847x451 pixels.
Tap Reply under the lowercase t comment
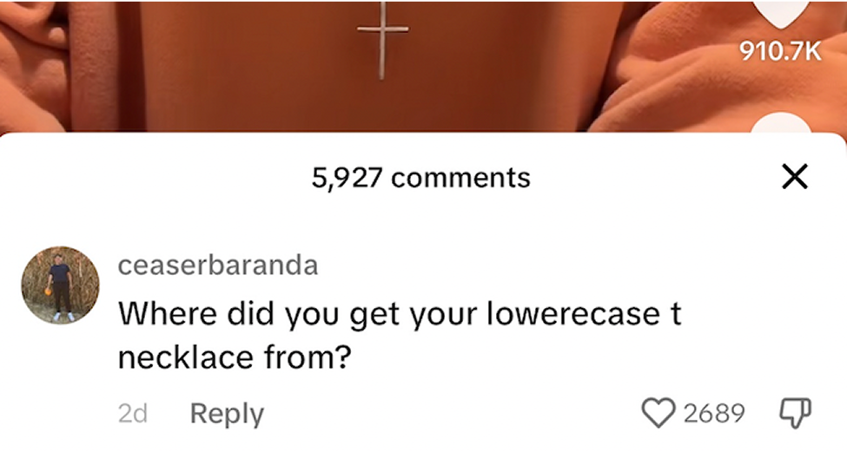(x=227, y=415)
